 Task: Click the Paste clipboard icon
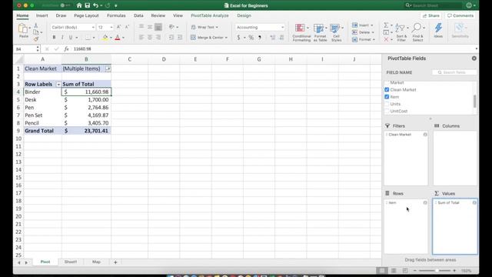point(22,29)
